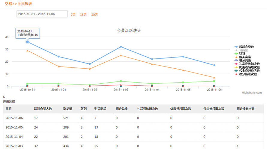Select the 15天 quick range
The width and height of the screenshot is (267, 149).
[x=83, y=15]
